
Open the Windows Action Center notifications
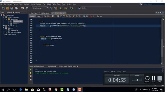coord(161,90)
